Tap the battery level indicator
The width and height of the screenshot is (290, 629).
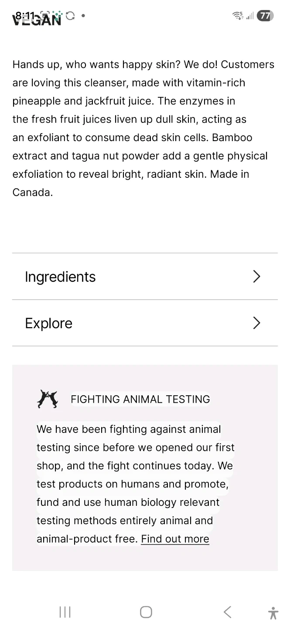265,16
